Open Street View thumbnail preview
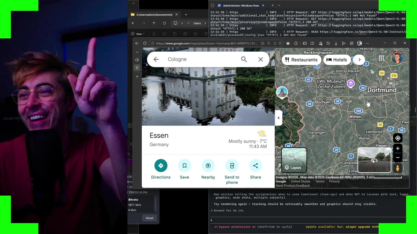 [x=374, y=160]
